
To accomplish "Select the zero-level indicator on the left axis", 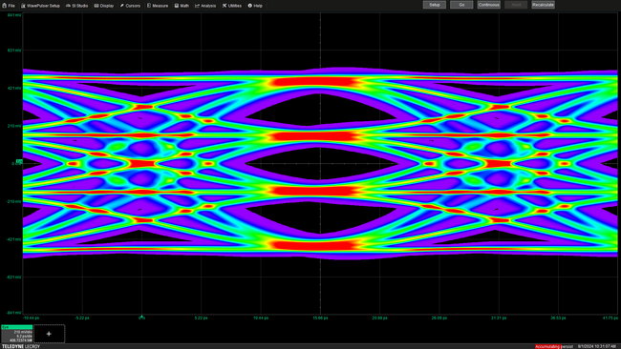I will [19, 161].
